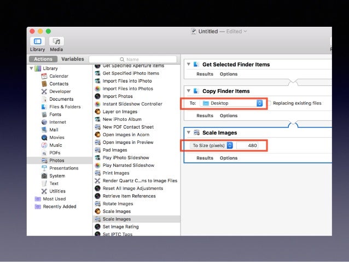Collapse the Library disclosure triangle
Image resolution: width=349 pixels, height=262 pixels.
[x=31, y=68]
